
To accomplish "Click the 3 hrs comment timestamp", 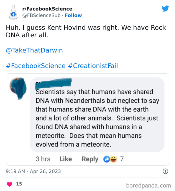I will pyautogui.click(x=43, y=159).
